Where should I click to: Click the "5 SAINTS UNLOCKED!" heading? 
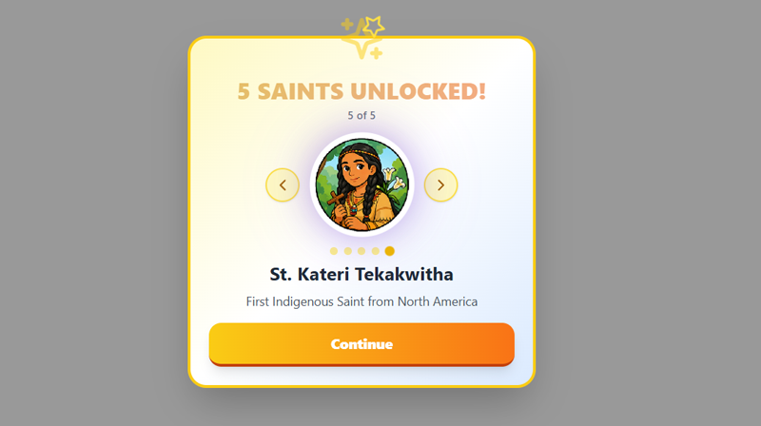coord(361,91)
